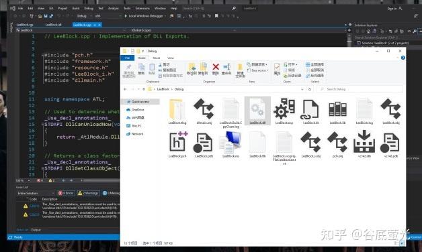Open the File tab in Explorer

pos(127,58)
